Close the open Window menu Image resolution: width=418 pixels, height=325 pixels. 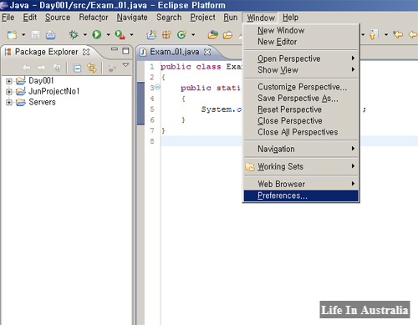[261, 18]
